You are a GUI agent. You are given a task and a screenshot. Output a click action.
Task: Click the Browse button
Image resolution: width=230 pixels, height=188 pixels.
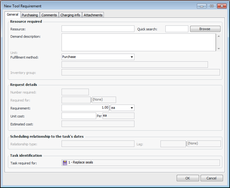coord(205,29)
